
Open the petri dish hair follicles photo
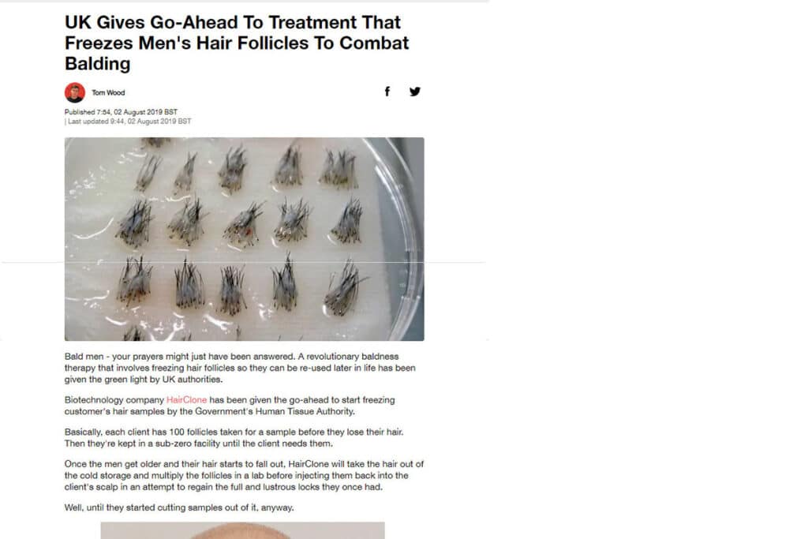[245, 239]
